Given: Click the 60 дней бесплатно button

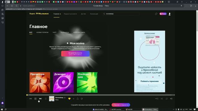Looking at the screenshot, I should (x=75, y=54).
